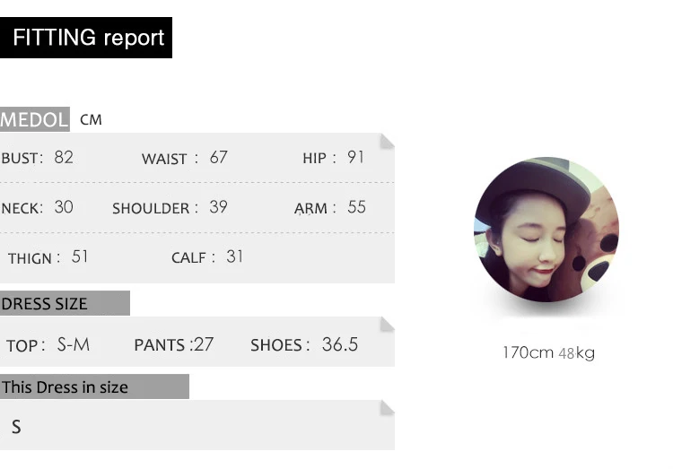Image resolution: width=673 pixels, height=469 pixels.
Task: Click the PANTS size 27 text
Action: coord(204,344)
